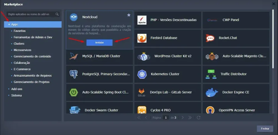Select OpenVPN Access Server label
This screenshot has width=278, height=135.
click(237, 110)
